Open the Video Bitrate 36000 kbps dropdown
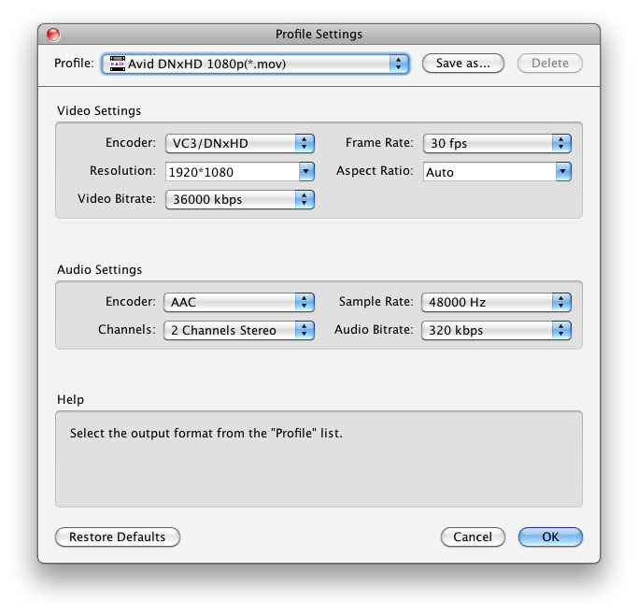The height and width of the screenshot is (615, 638). [239, 200]
